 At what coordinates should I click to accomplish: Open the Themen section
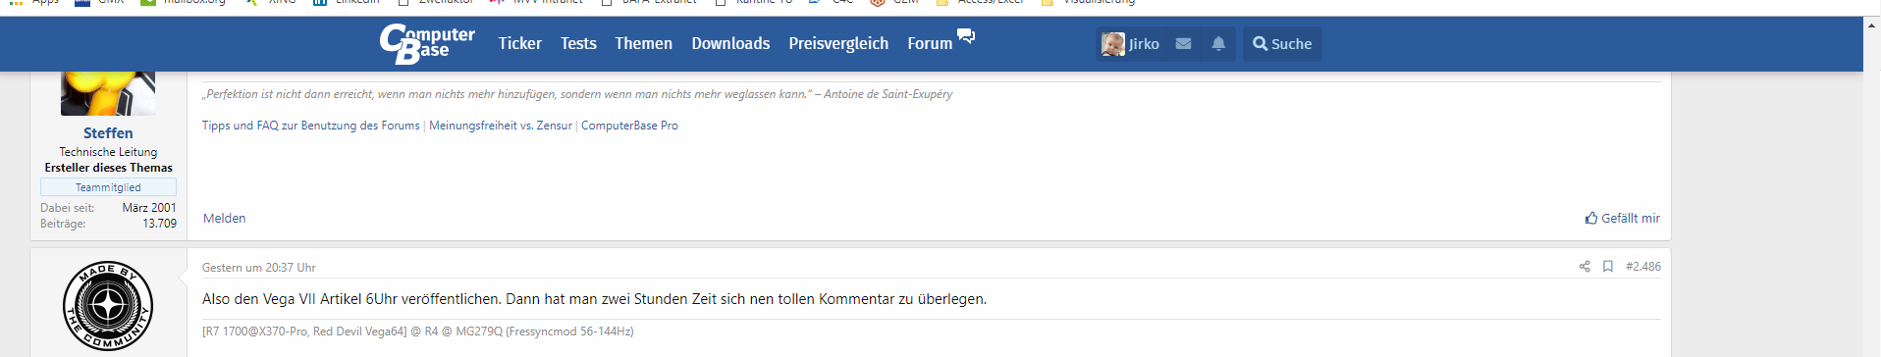click(643, 43)
